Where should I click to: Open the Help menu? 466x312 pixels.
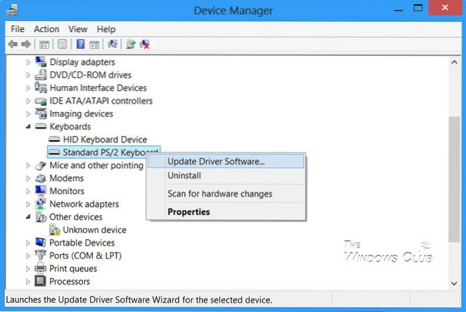point(106,29)
